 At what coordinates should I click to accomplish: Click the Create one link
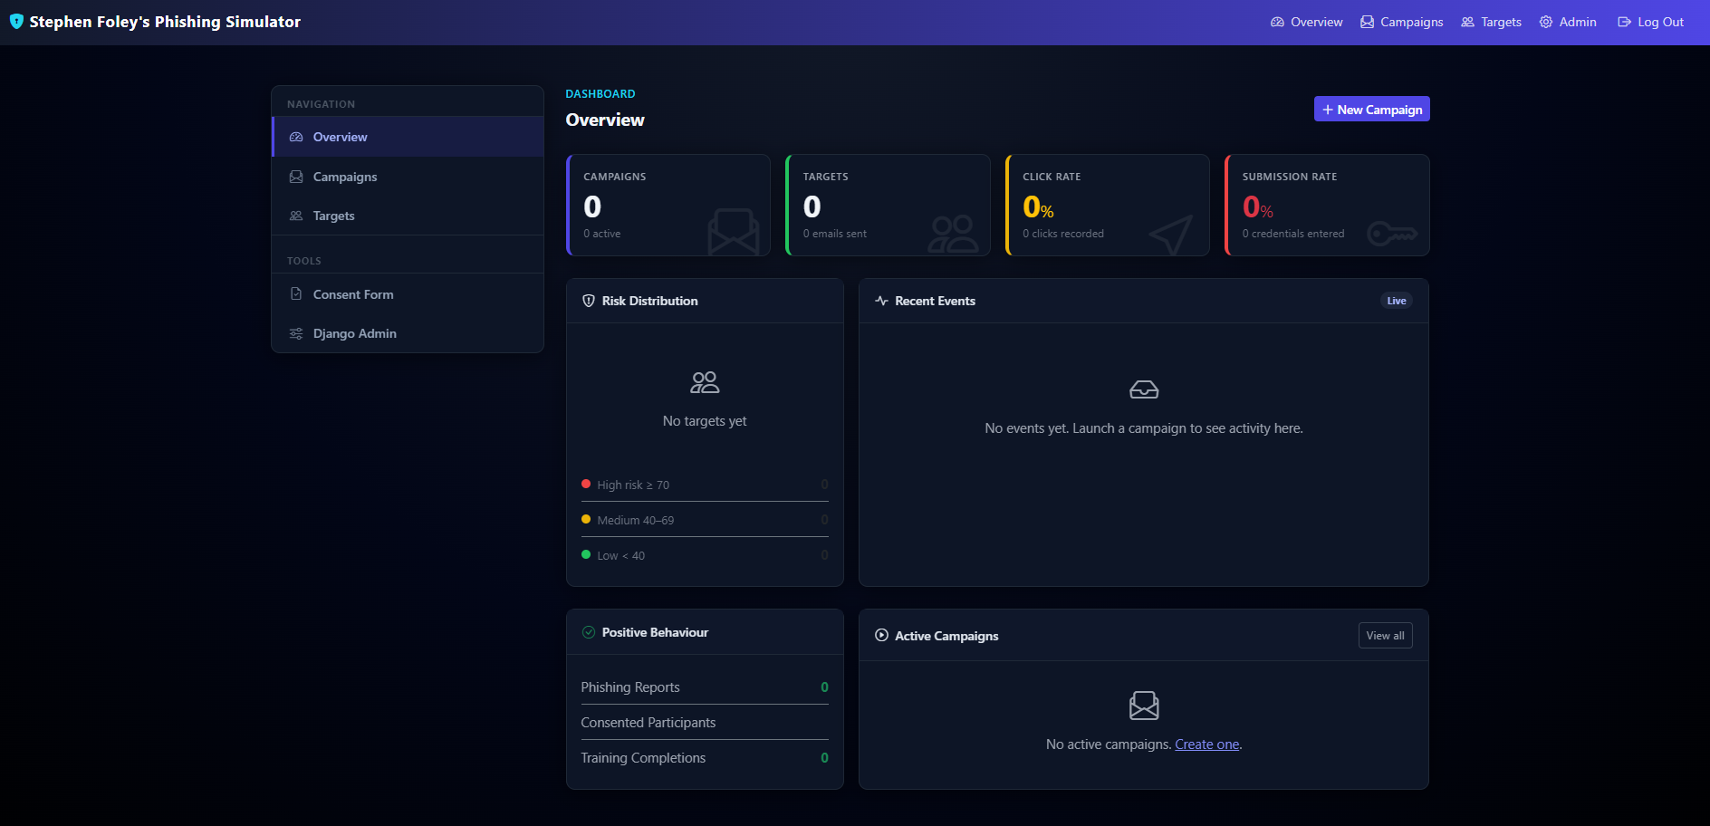[x=1206, y=744]
